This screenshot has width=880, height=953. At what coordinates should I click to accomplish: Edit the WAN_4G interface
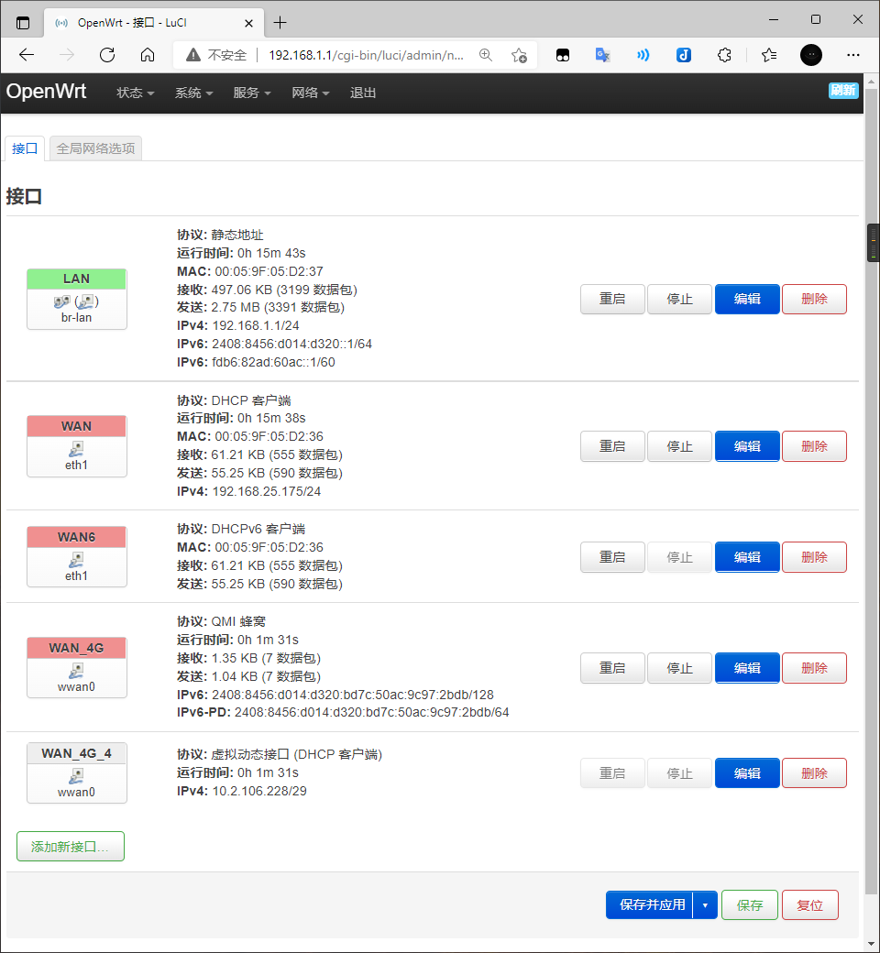747,668
